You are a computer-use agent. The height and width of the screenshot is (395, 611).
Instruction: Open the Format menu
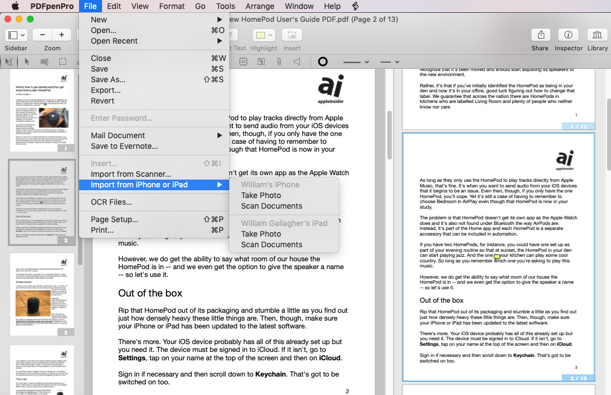(x=172, y=6)
